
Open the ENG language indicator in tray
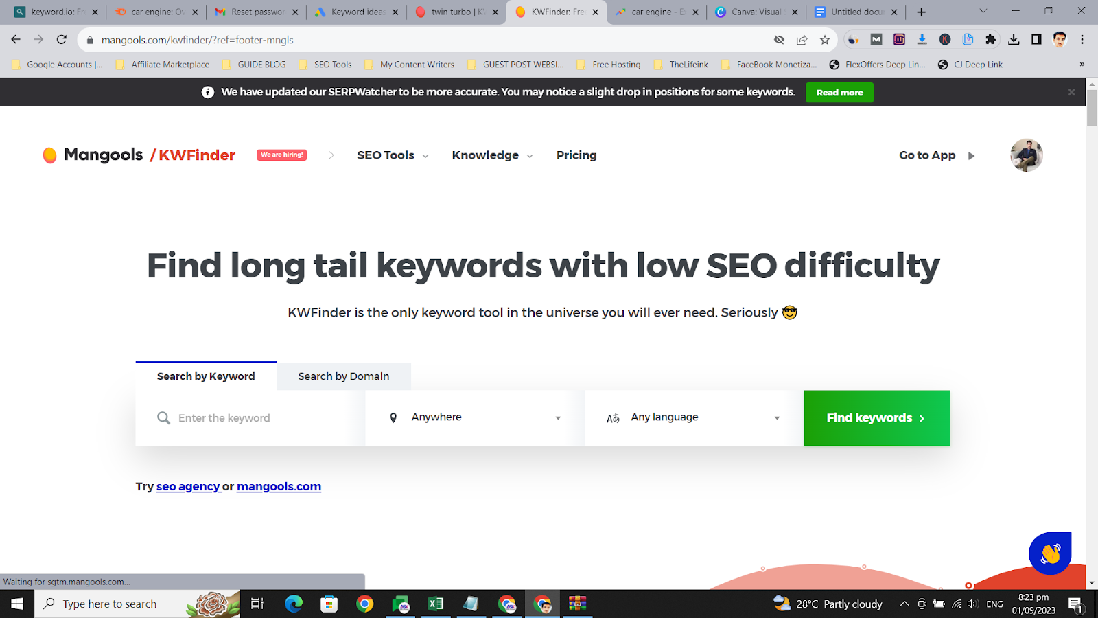(x=994, y=604)
